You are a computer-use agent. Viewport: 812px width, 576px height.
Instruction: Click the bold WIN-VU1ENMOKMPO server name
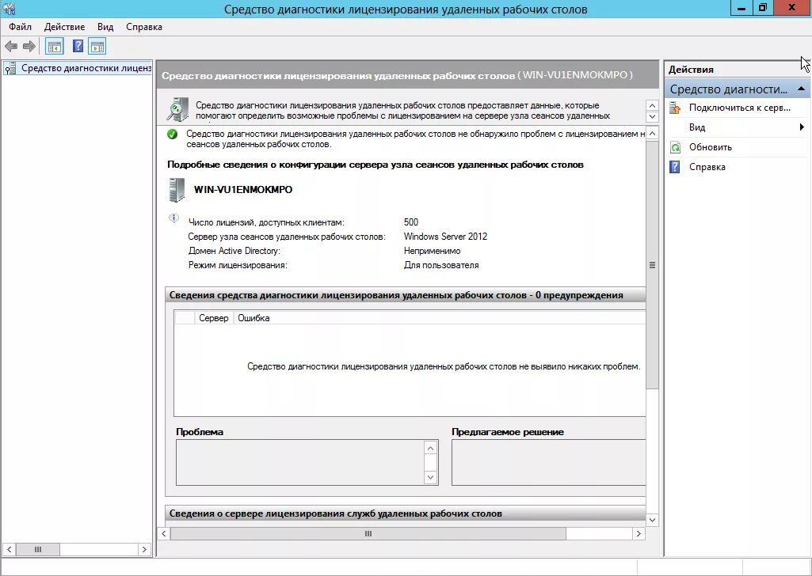(x=243, y=190)
